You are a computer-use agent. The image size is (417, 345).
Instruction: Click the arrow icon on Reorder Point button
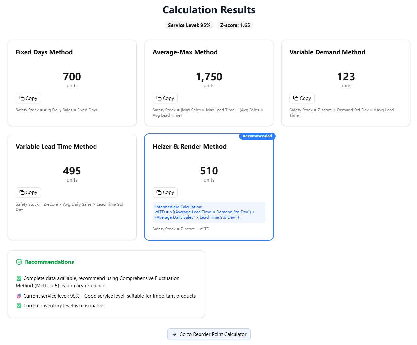pyautogui.click(x=174, y=334)
